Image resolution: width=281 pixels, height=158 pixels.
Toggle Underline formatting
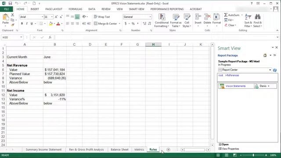[x=32, y=23]
